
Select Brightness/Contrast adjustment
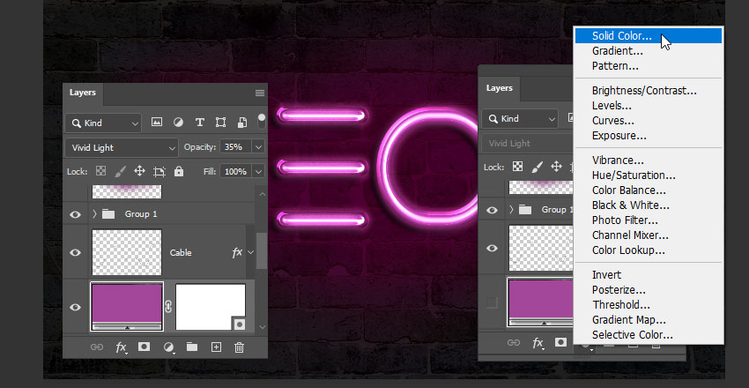(649, 91)
